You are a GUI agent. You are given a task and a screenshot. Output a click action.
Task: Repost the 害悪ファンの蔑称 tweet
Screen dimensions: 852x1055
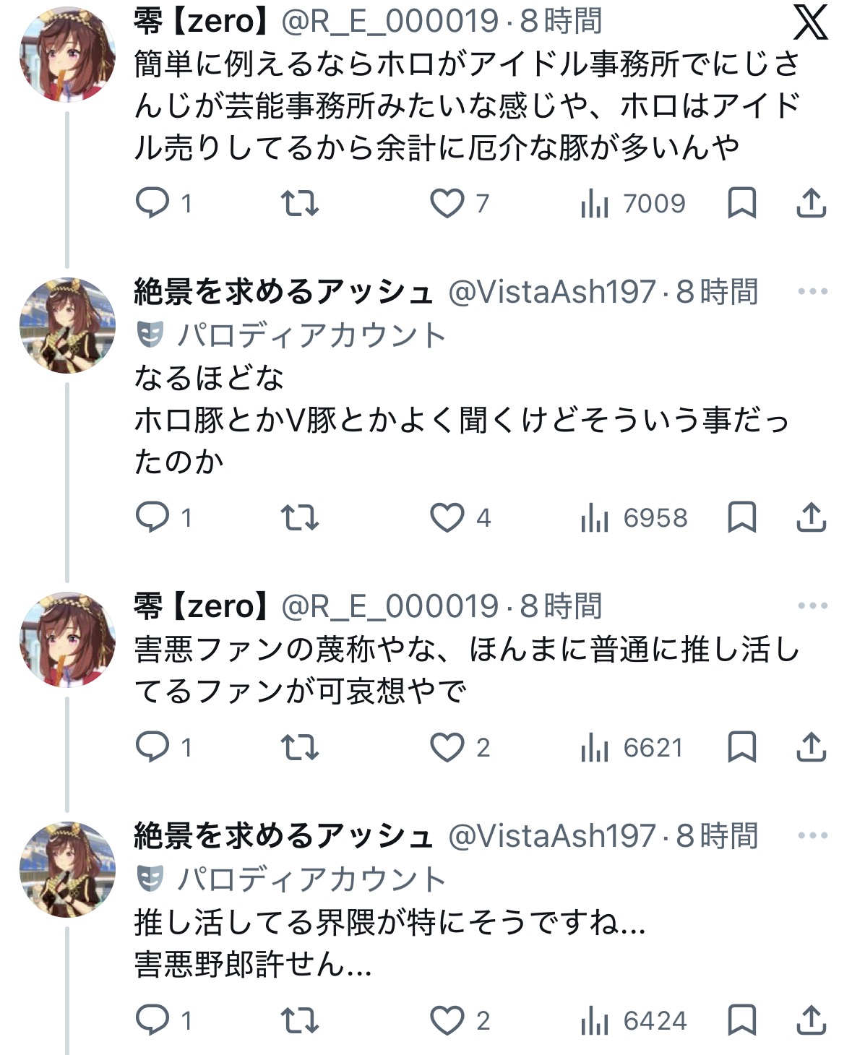tap(299, 747)
